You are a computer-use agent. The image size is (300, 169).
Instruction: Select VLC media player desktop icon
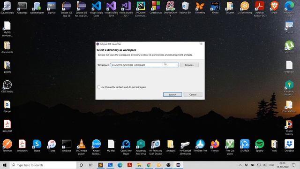pos(82,147)
